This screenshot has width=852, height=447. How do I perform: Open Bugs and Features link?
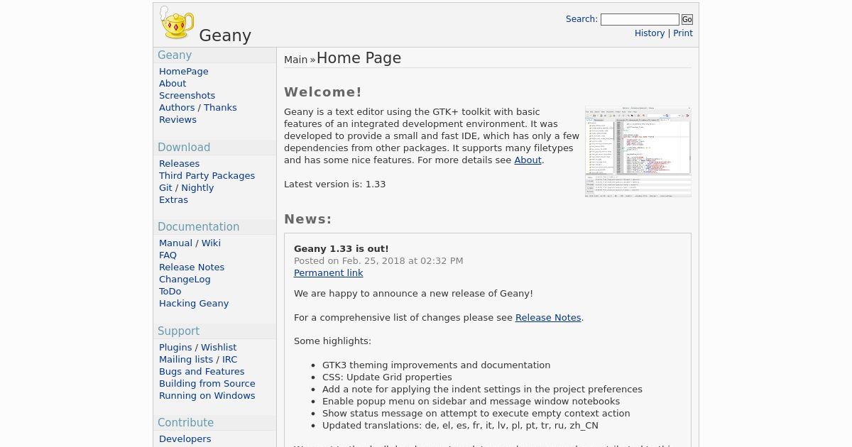tap(202, 372)
